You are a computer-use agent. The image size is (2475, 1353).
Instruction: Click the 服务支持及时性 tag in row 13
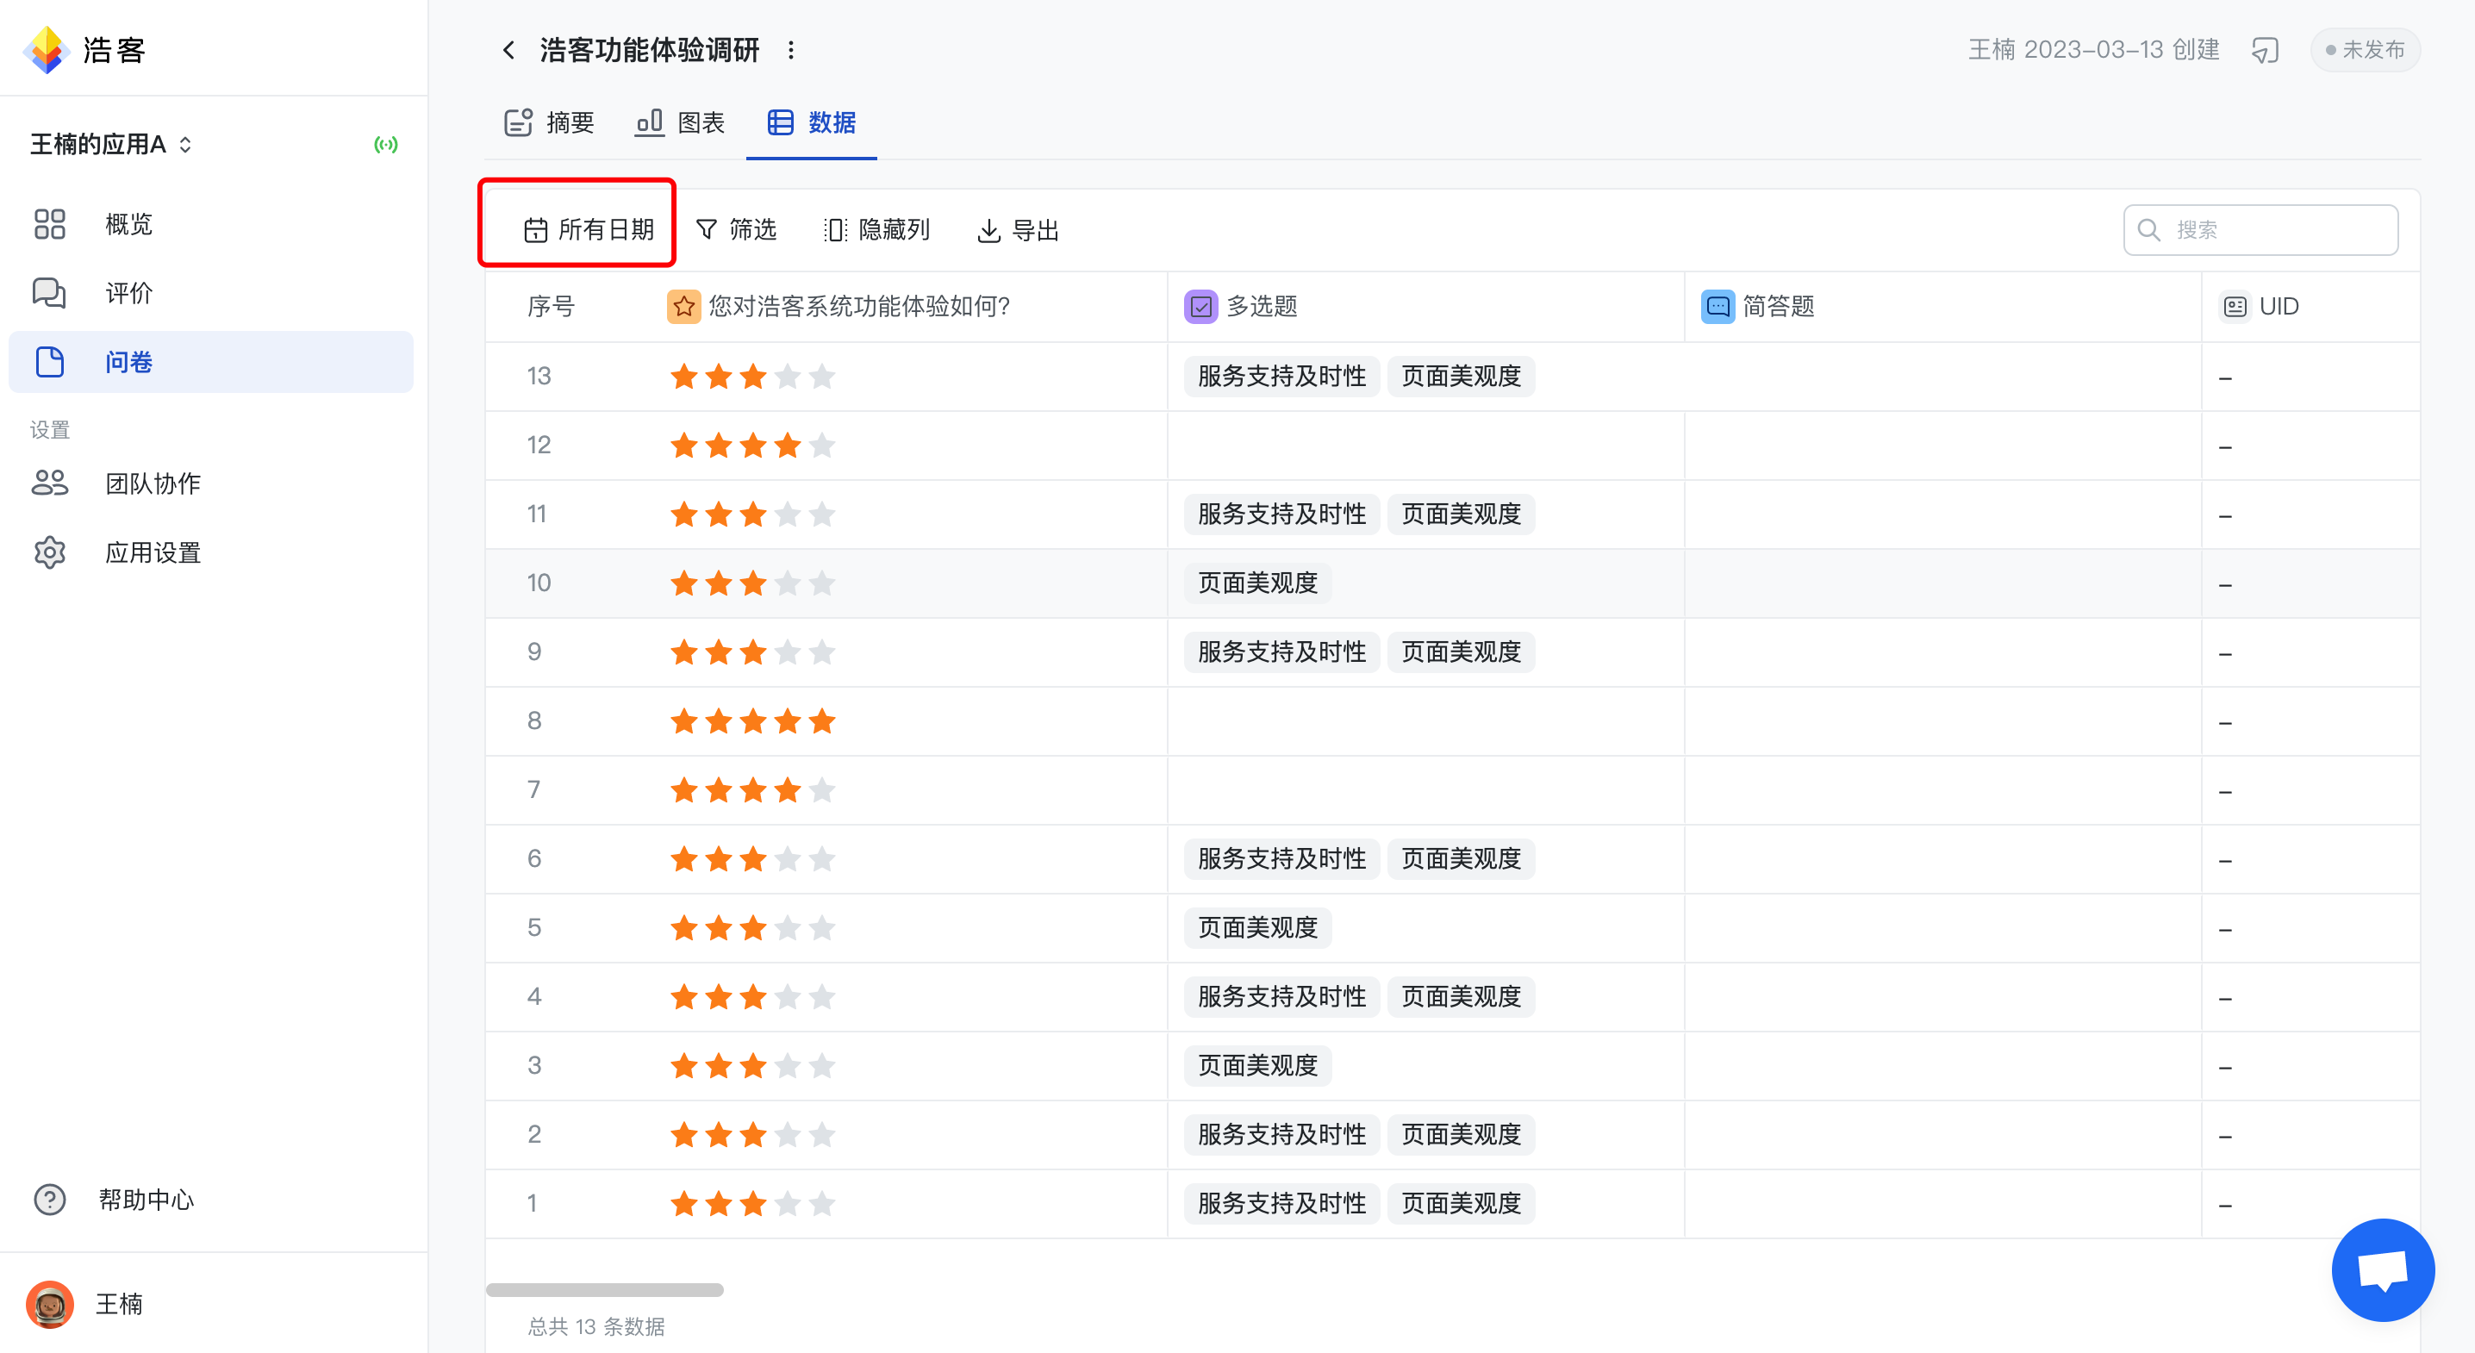(1281, 377)
